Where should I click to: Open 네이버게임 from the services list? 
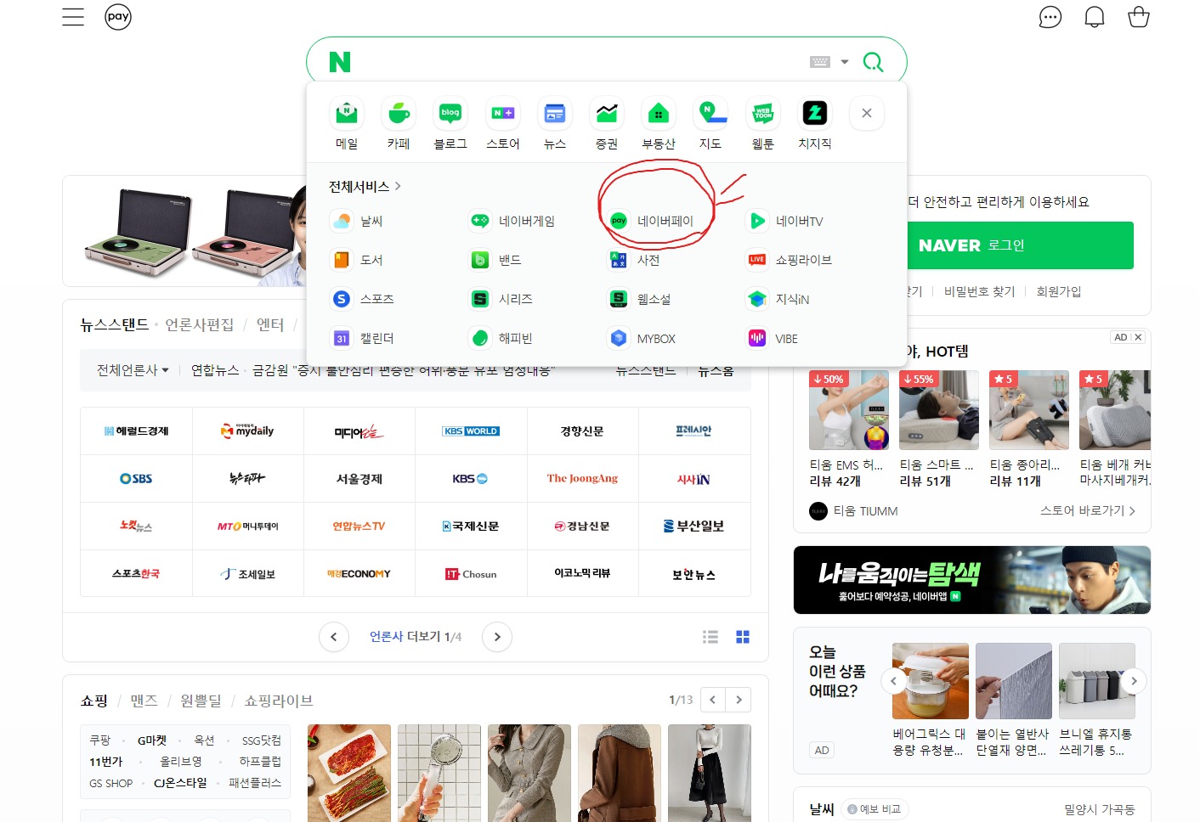click(512, 221)
